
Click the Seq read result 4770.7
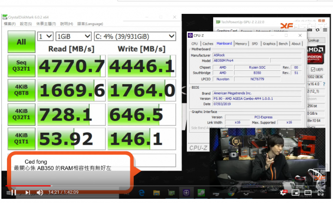(x=71, y=66)
